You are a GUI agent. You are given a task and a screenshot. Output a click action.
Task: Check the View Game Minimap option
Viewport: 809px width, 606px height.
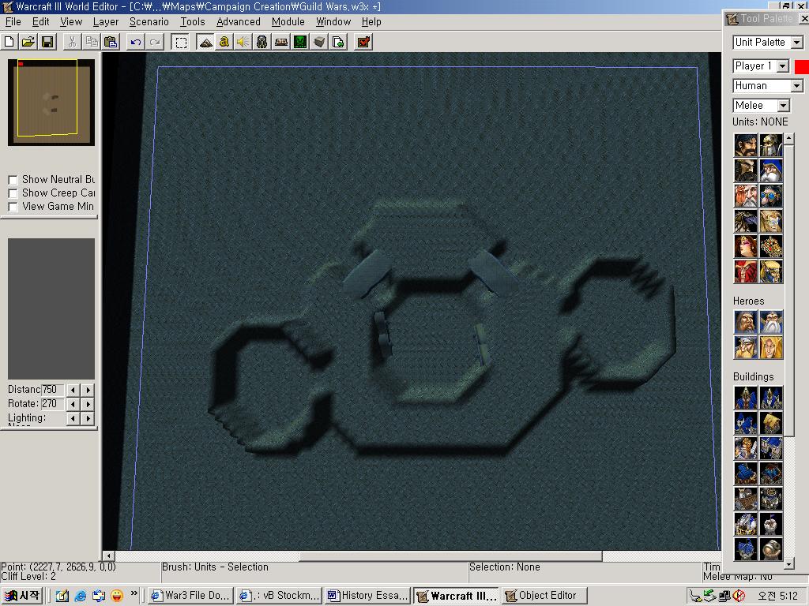coord(13,207)
